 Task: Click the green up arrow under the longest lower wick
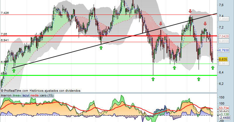pos(153,79)
